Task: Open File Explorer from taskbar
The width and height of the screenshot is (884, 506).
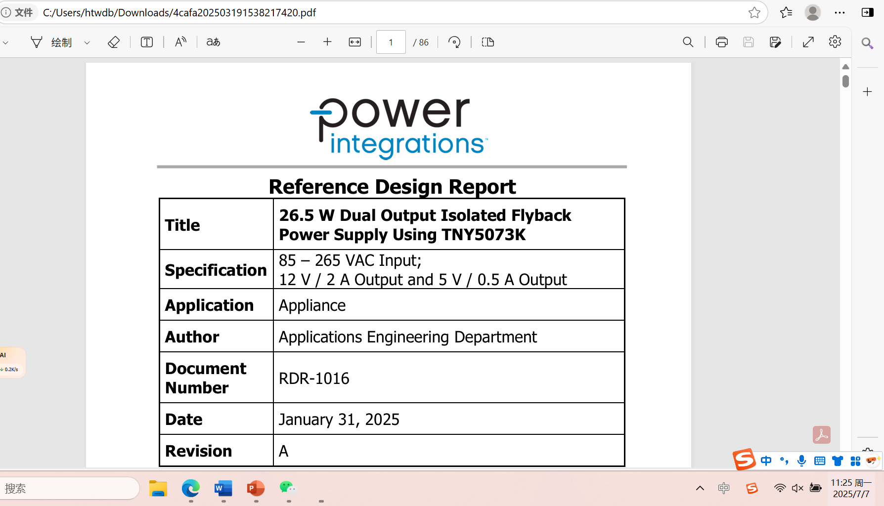Action: pyautogui.click(x=158, y=488)
